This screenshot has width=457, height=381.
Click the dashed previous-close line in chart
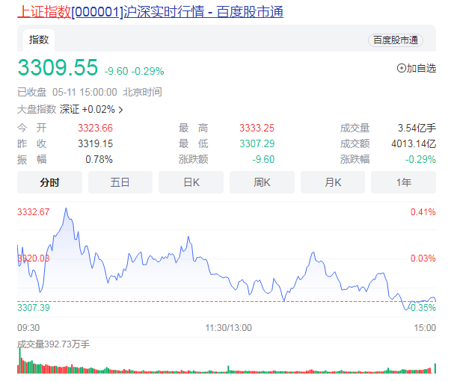(x=224, y=301)
